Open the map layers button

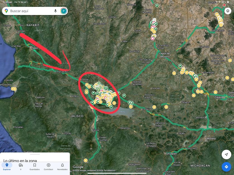(228, 11)
